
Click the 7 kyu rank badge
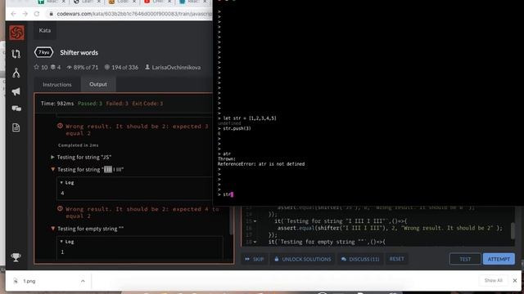pos(43,52)
